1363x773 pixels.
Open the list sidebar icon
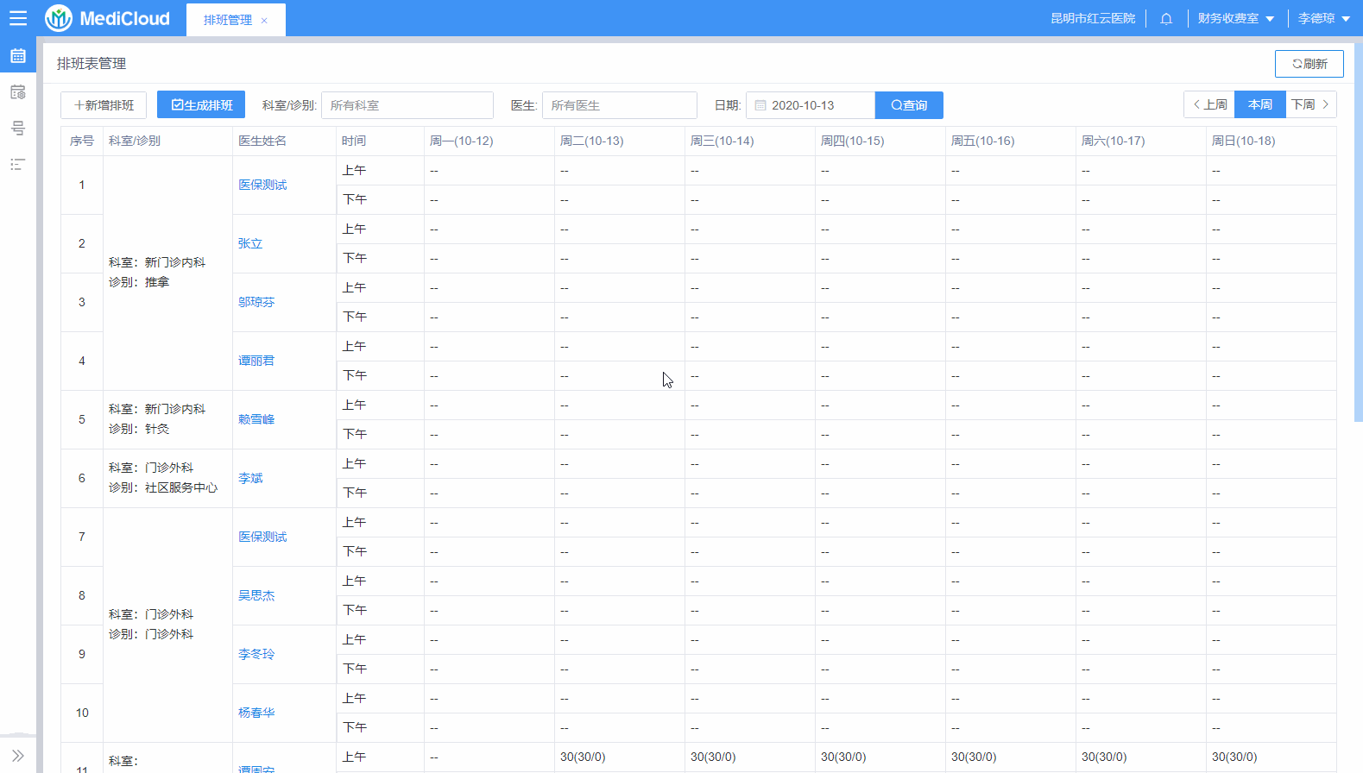[17, 165]
